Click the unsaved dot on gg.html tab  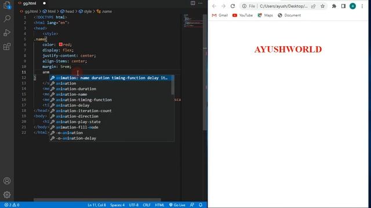(x=44, y=3)
